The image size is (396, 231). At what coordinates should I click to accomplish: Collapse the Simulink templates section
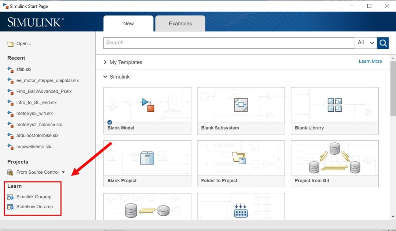105,77
